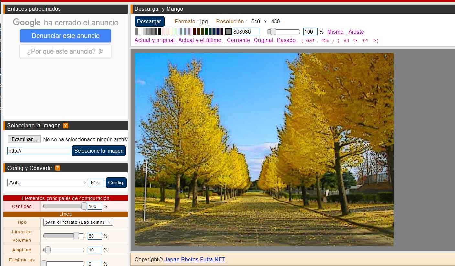Focus the zoom percent field beside Mismo
Image resolution: width=455 pixels, height=266 pixels.
click(310, 32)
